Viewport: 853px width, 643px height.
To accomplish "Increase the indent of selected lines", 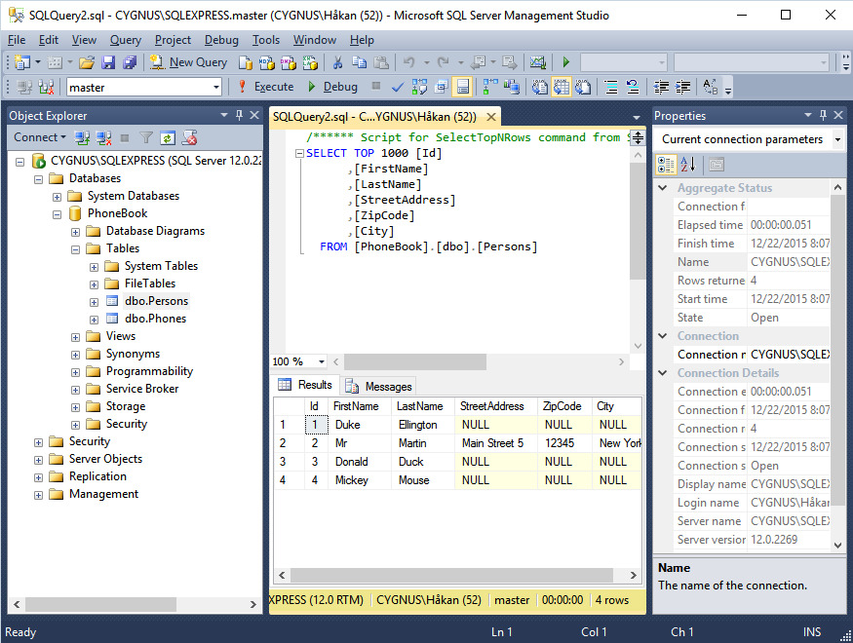I will click(682, 87).
